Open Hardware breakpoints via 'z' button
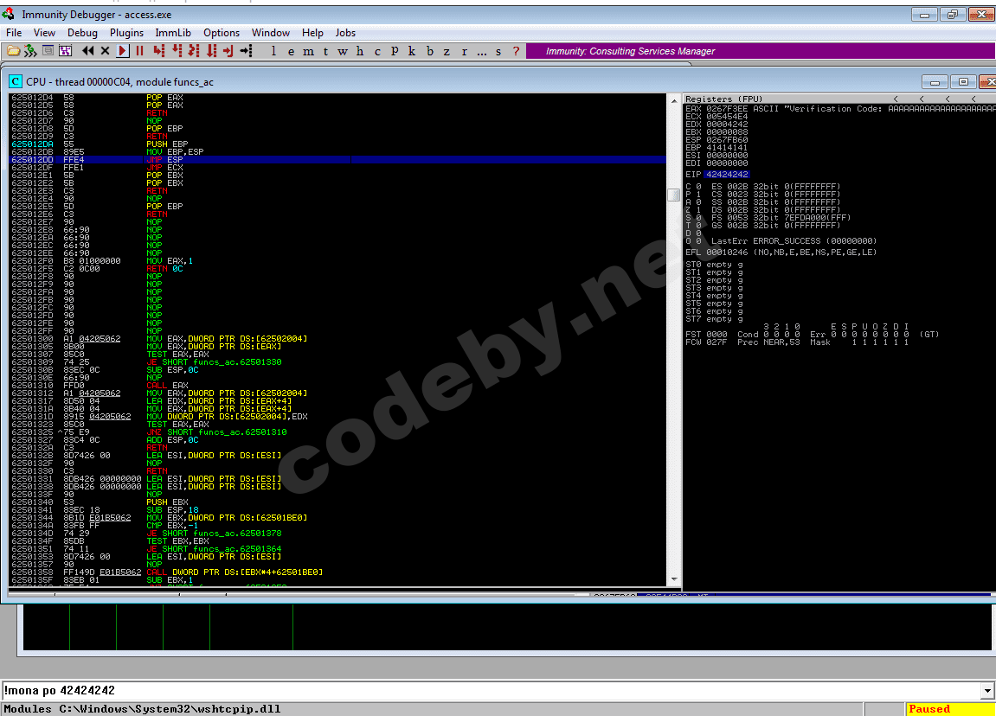 (447, 51)
